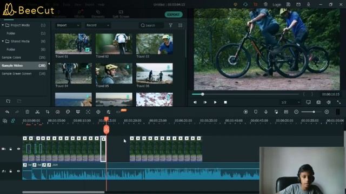
Task: Click the preview volume speaker icon
Action: [329, 102]
